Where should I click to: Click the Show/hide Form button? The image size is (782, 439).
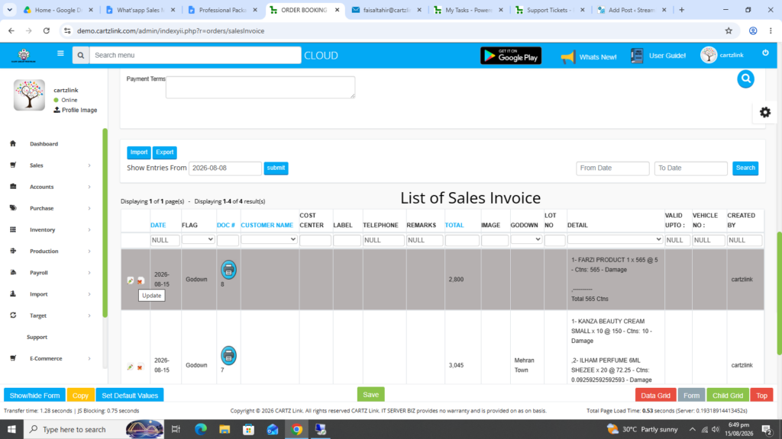tap(34, 396)
